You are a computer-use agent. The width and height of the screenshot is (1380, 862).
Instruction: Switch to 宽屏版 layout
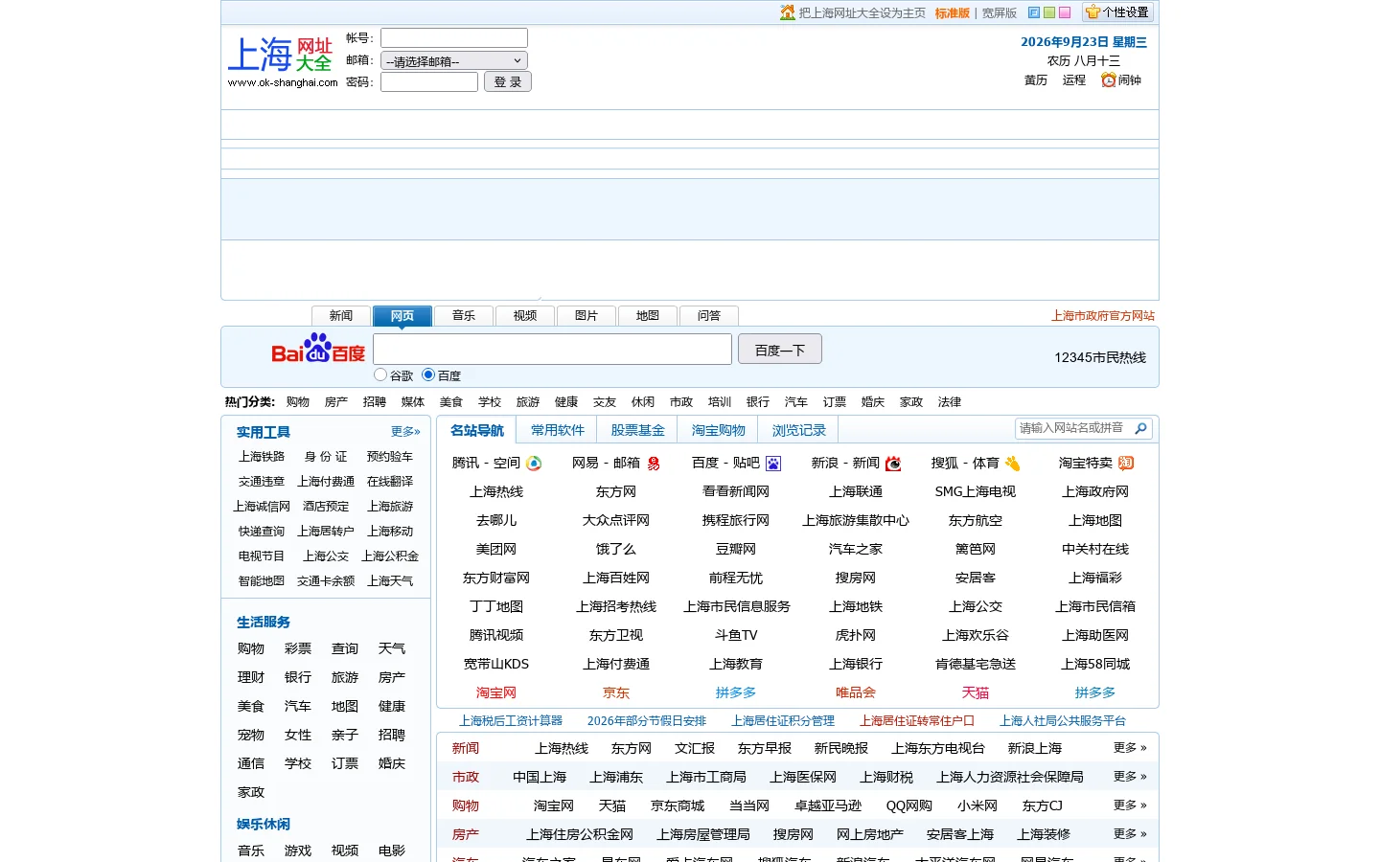point(999,13)
